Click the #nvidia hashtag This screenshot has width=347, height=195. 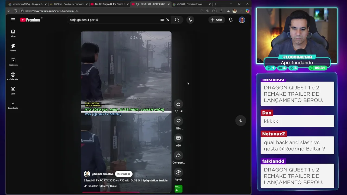163,180
